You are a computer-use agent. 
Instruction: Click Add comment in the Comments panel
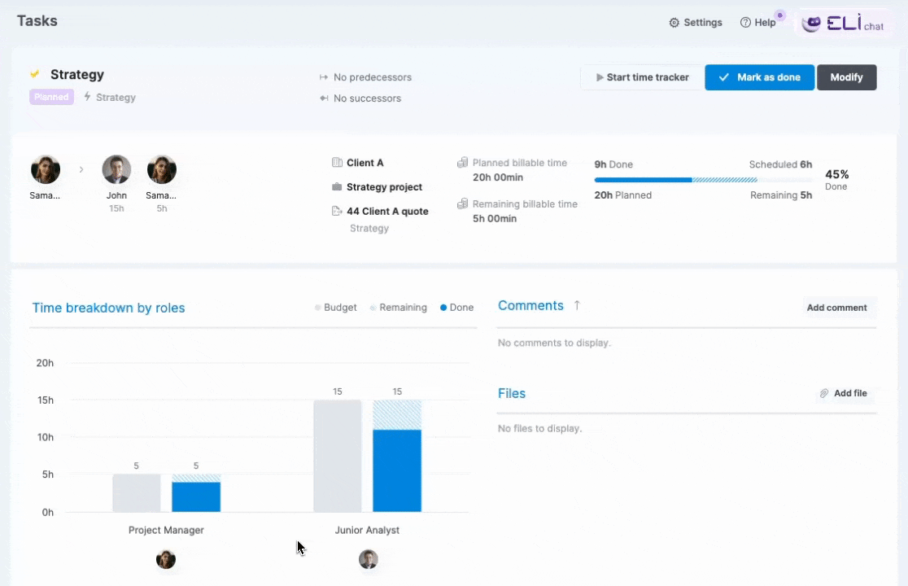click(836, 308)
